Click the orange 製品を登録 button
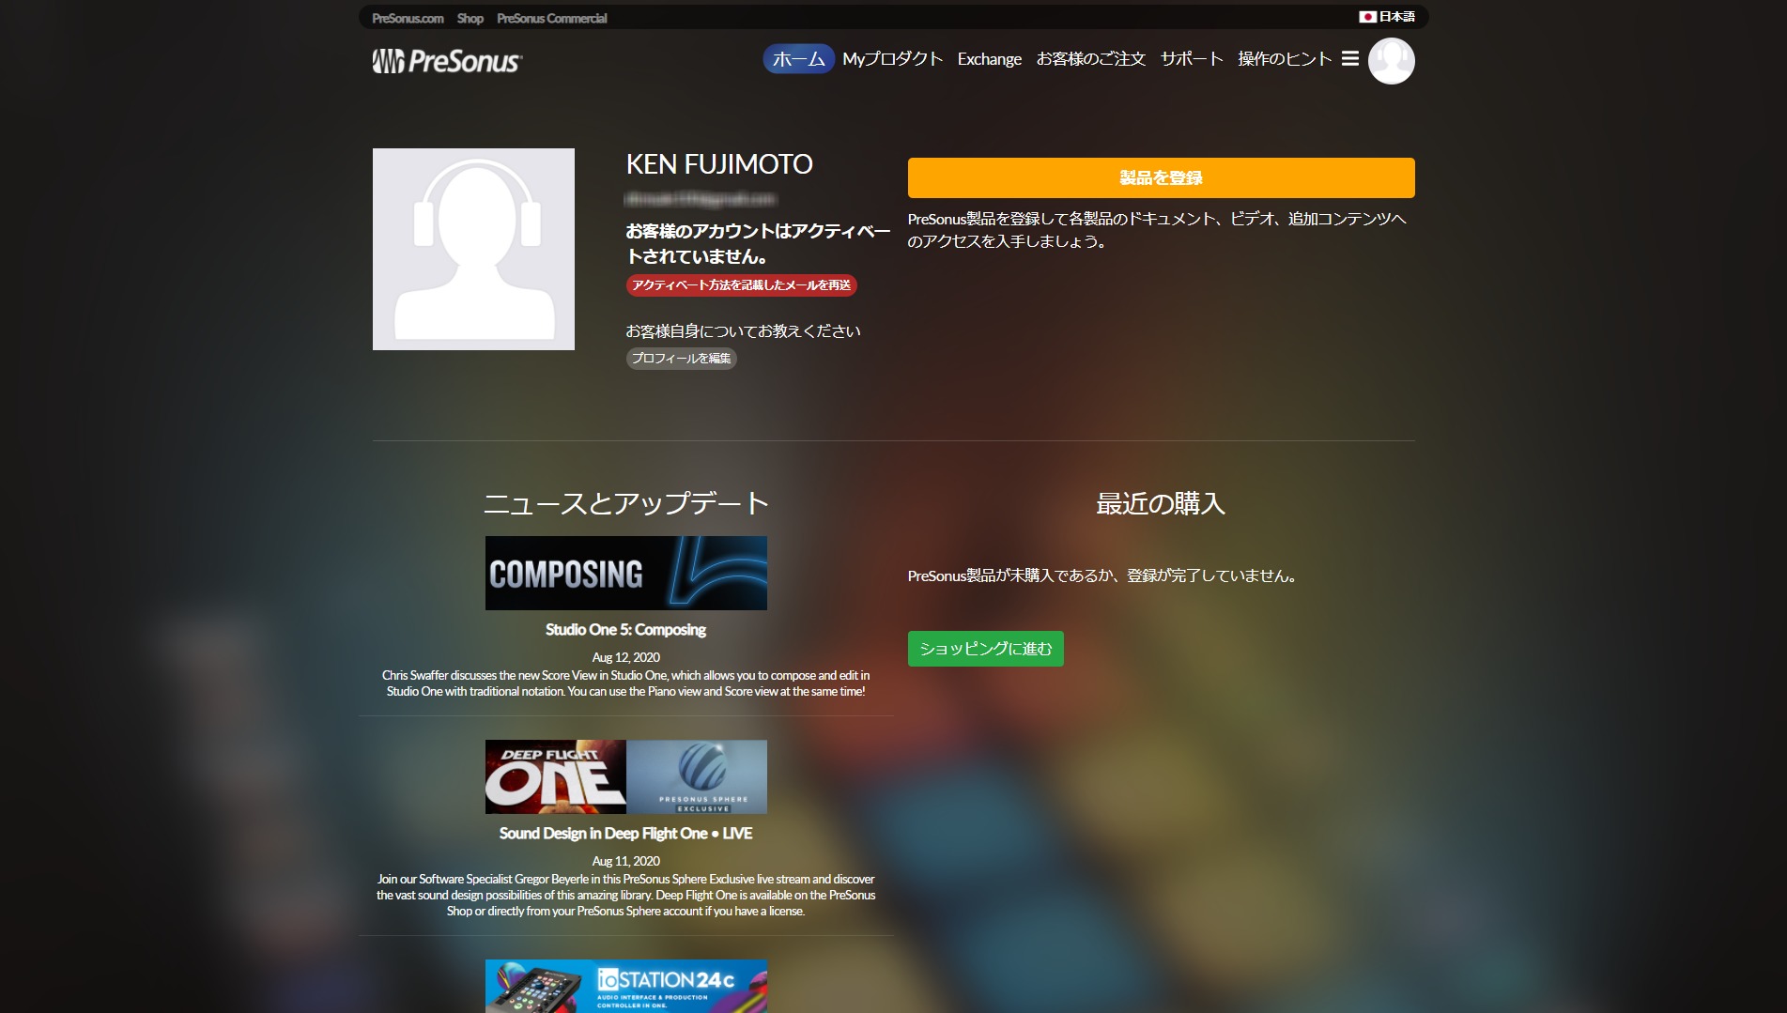The width and height of the screenshot is (1787, 1013). pos(1161,177)
